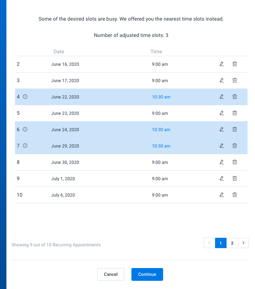Click the Date column header
The width and height of the screenshot is (255, 289).
(59, 52)
